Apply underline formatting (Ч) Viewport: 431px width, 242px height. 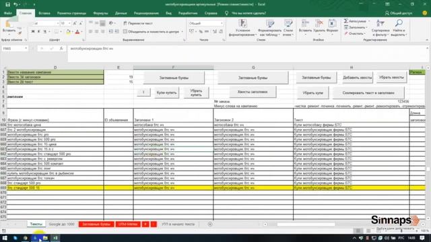coord(45,32)
